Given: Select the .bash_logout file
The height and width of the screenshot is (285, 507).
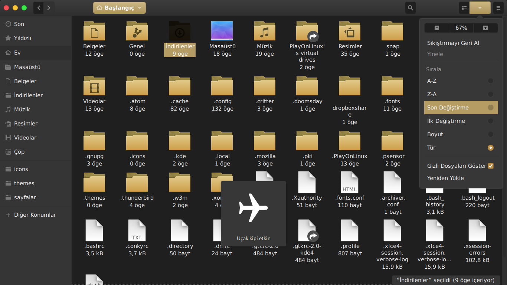Looking at the screenshot, I should tap(477, 198).
